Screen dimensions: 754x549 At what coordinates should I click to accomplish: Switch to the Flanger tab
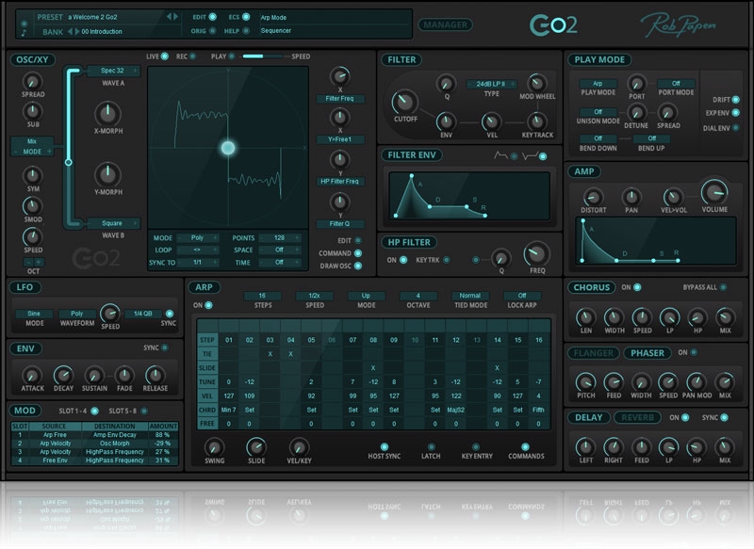click(593, 353)
